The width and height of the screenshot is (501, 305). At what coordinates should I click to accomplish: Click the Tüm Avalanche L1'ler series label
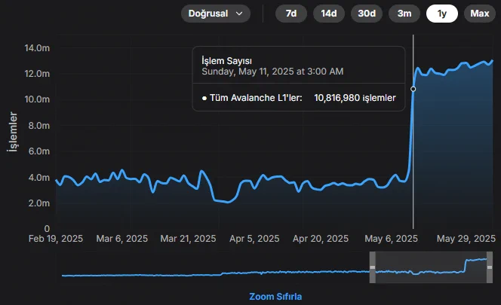[256, 98]
